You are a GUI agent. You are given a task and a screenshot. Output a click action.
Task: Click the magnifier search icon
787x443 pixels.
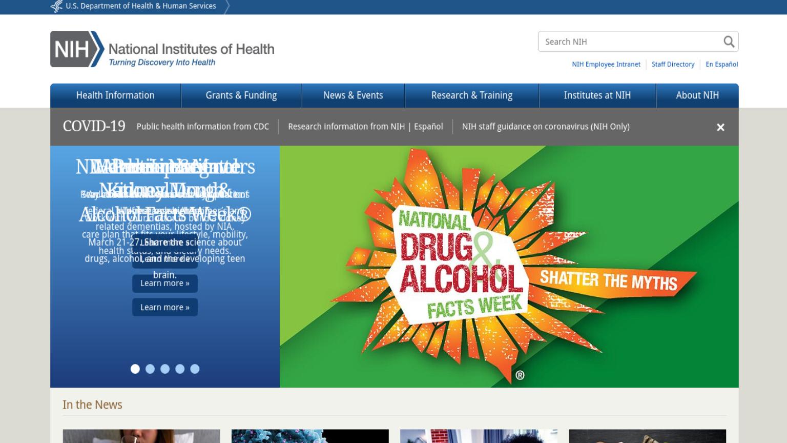click(729, 42)
